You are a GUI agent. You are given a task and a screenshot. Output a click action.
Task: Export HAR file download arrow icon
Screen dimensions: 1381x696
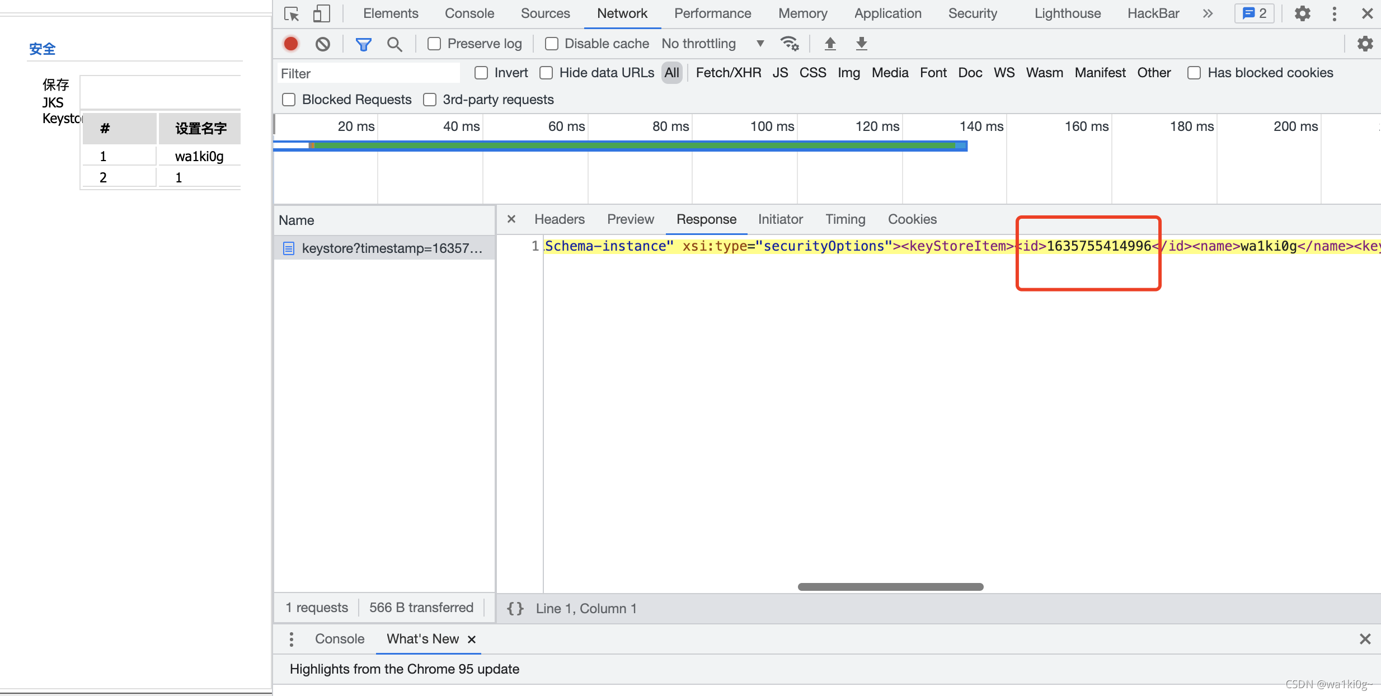tap(862, 44)
